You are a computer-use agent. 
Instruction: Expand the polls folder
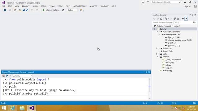[157, 54]
